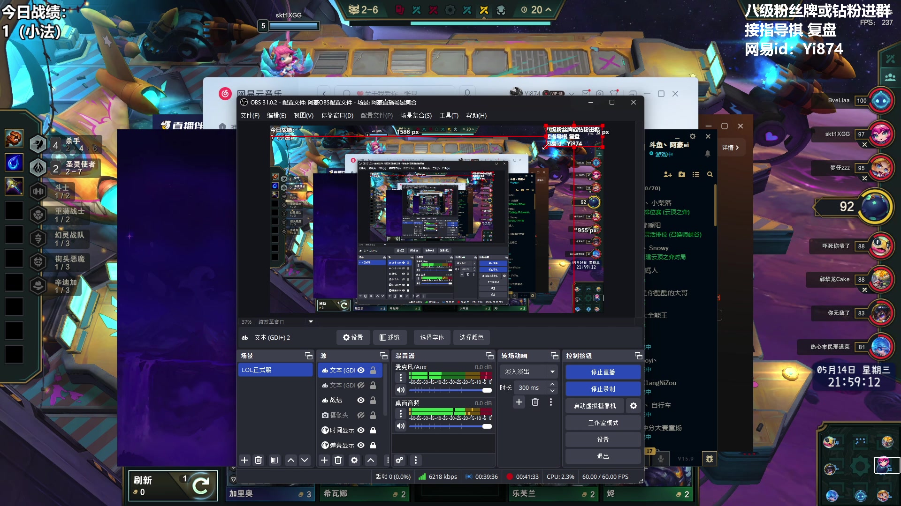Undock the 场景 panel with float icon
901x506 pixels.
[308, 356]
